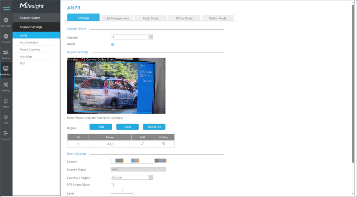
Task: Select the ROI_1 name cell
Action: tap(110, 144)
